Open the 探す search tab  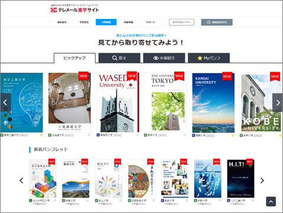[119, 58]
